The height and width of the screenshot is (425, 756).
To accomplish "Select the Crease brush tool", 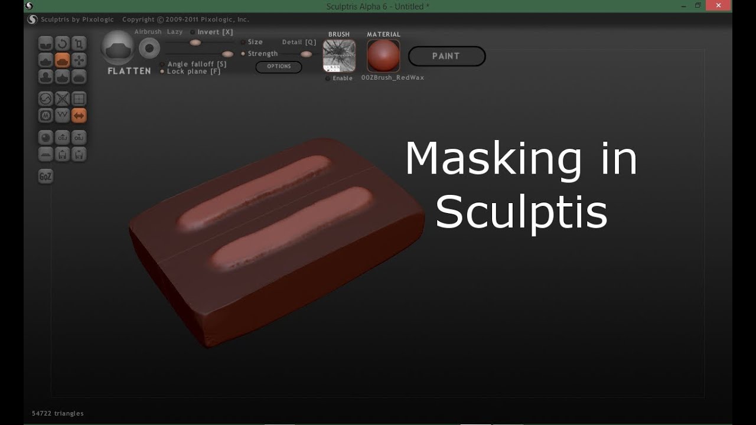I will point(45,43).
